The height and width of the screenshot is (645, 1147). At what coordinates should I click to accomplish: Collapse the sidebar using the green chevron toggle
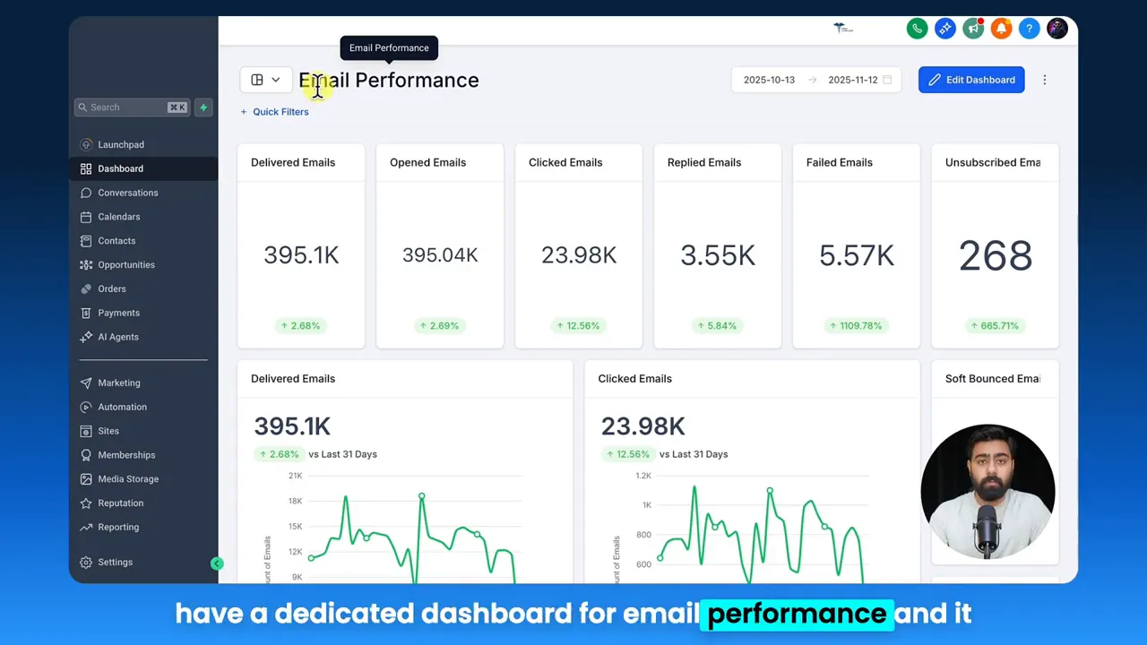click(x=217, y=563)
